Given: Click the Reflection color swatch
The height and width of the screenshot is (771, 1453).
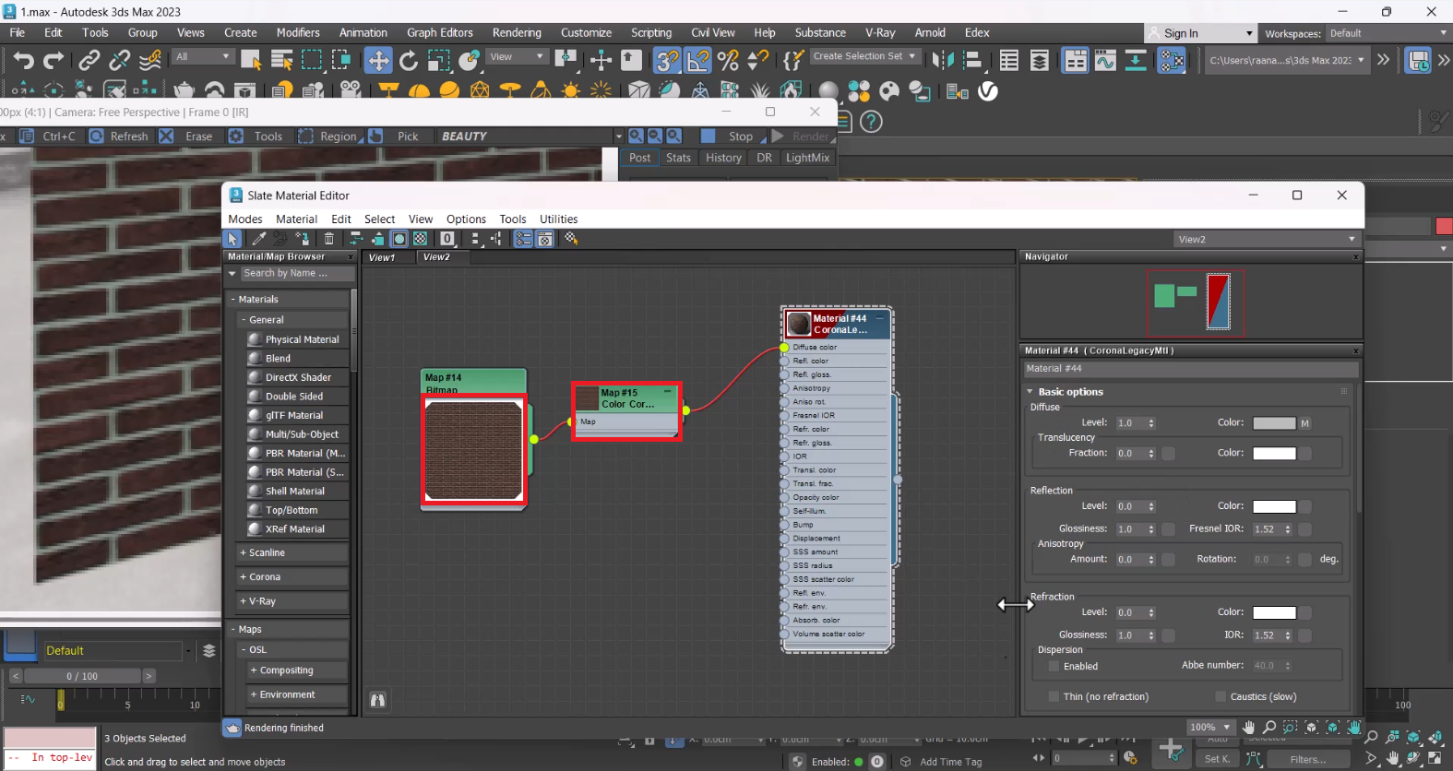Looking at the screenshot, I should point(1274,506).
